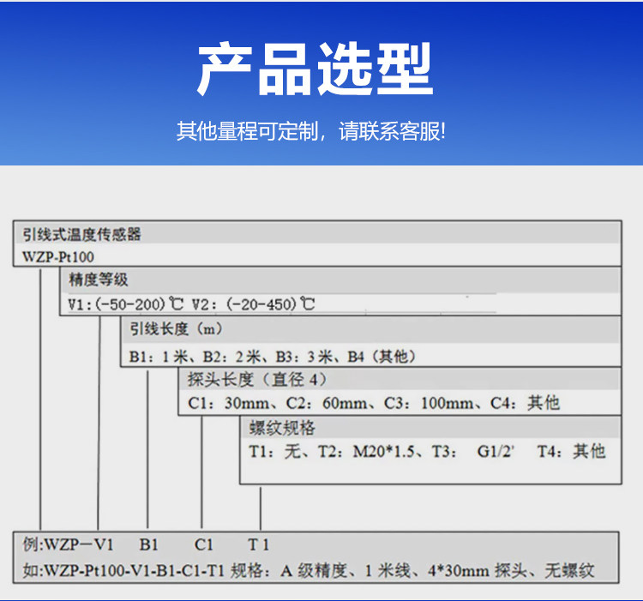Screen dimensions: 643x601
Task: Select the 探头长度 (直径4) header
Action: coord(257,380)
